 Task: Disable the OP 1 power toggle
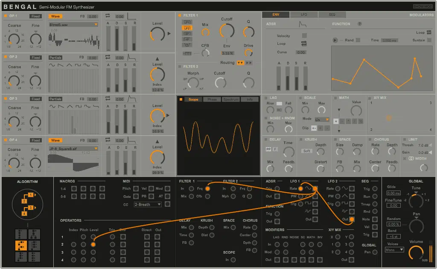tap(5, 16)
